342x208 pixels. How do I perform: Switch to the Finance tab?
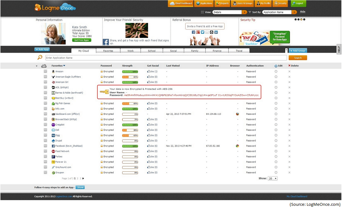[217, 51]
